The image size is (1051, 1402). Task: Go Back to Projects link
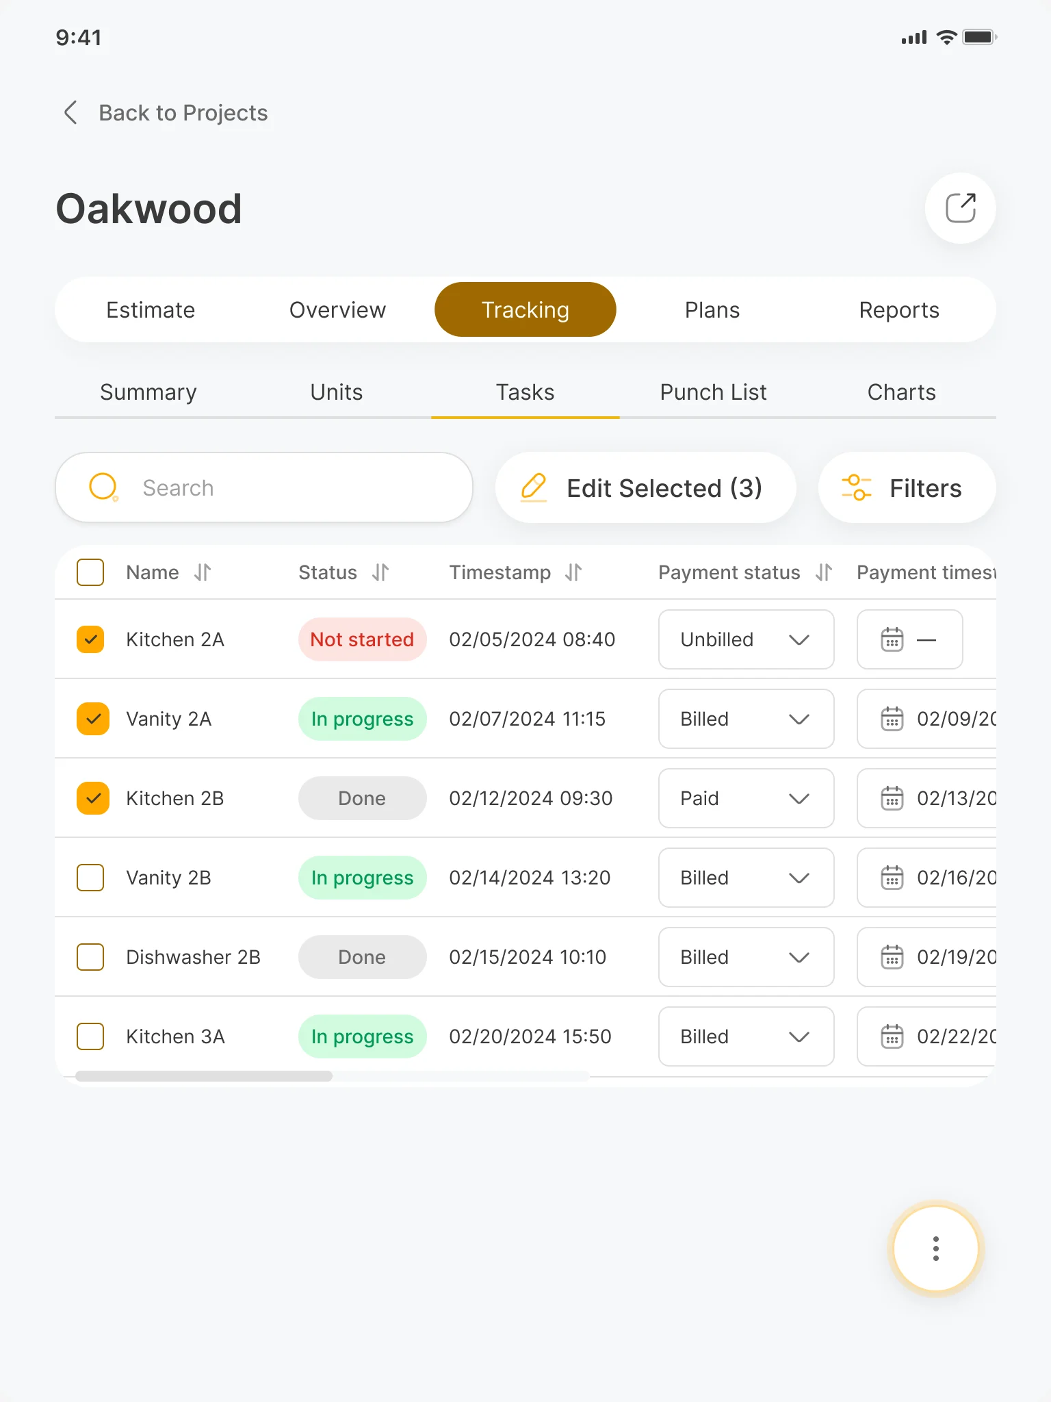pyautogui.click(x=165, y=112)
